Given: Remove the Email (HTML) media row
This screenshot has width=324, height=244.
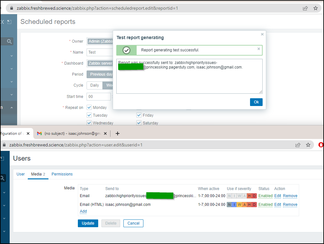Looking at the screenshot, I should click(x=290, y=205).
